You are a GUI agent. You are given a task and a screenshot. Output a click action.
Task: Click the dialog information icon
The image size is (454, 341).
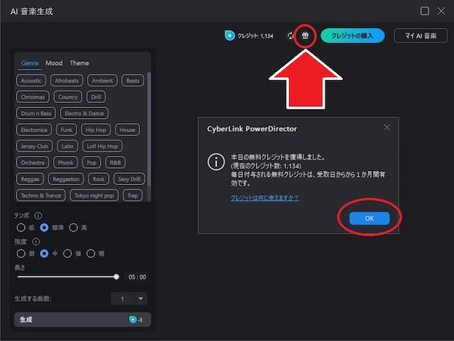216,162
